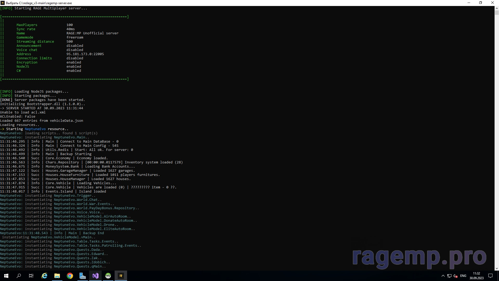Click scrollbar up arrow in console
Viewport: 499px width, 281px height.
pyautogui.click(x=497, y=8)
